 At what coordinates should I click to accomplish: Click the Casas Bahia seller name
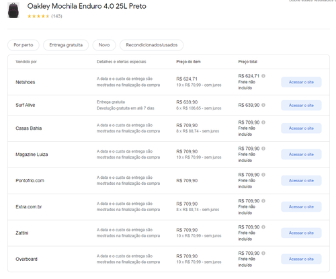click(x=29, y=128)
